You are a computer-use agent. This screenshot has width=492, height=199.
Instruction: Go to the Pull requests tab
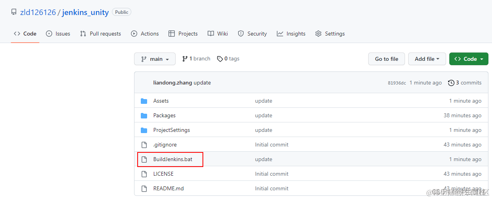pyautogui.click(x=100, y=34)
